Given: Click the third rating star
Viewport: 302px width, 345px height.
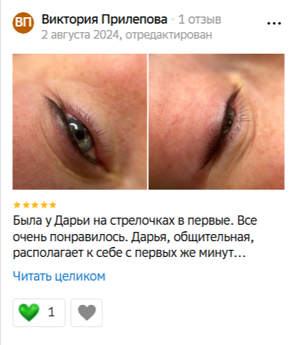Looking at the screenshot, I should click(x=35, y=205).
